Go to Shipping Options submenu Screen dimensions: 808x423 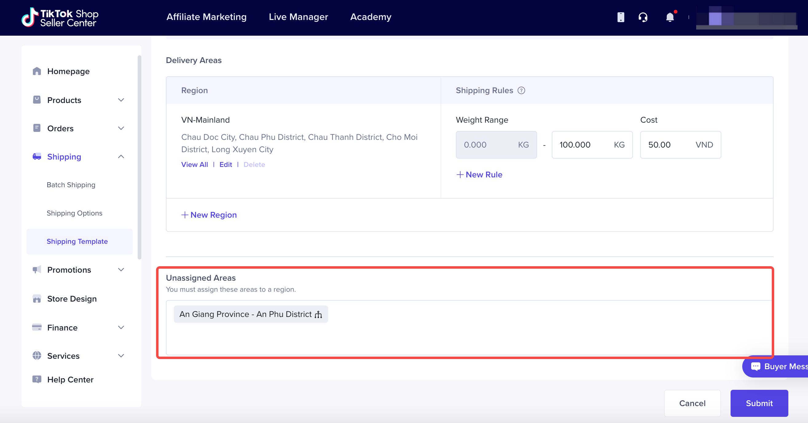click(74, 213)
